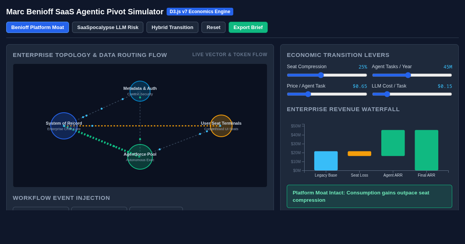This screenshot has width=465, height=244.
Task: Click the Final ARR green bar
Action: 426,150
